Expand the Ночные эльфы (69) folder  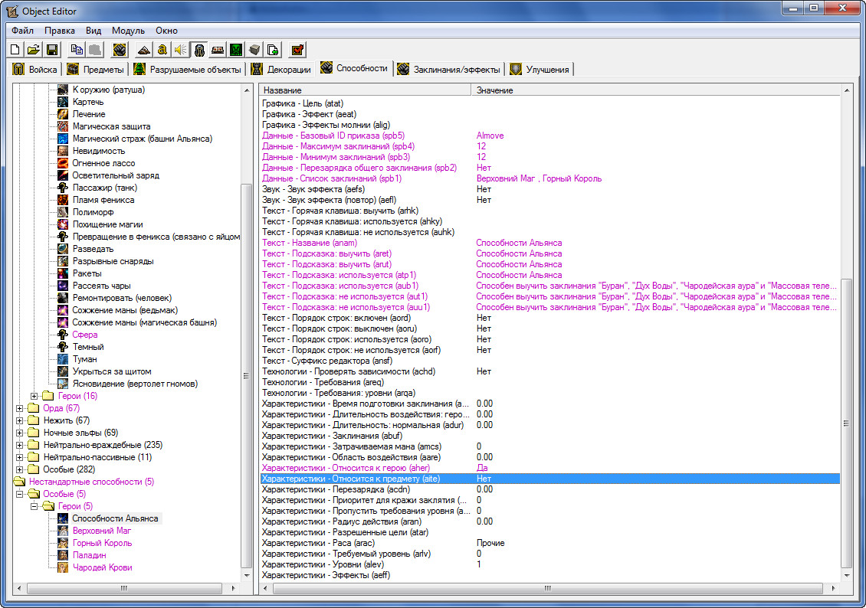pyautogui.click(x=19, y=433)
